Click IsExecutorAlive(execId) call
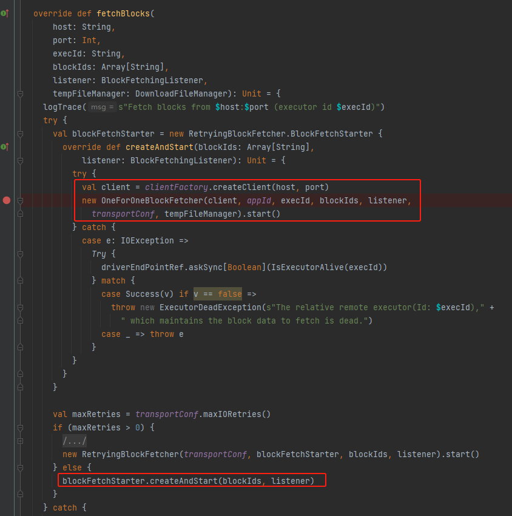This screenshot has height=516, width=512. tap(326, 267)
